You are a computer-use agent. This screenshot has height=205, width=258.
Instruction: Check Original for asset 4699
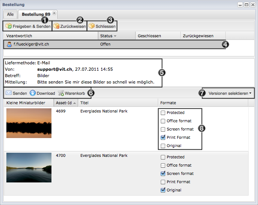point(163,146)
